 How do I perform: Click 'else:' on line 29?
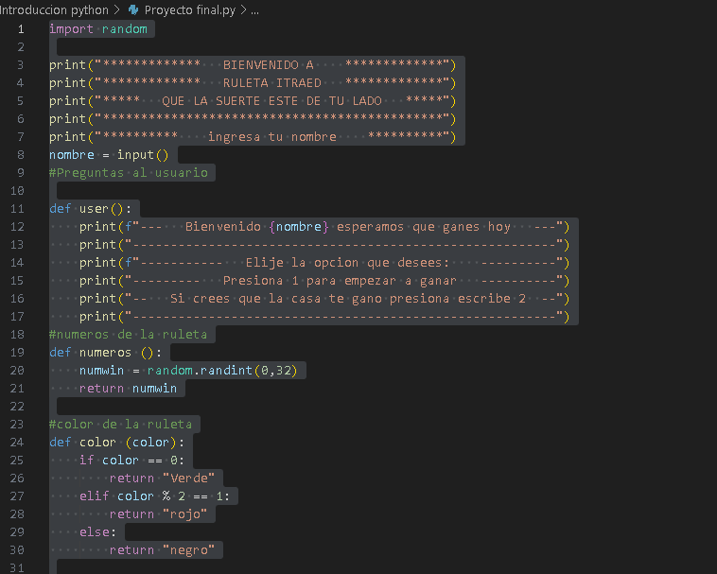(x=97, y=532)
